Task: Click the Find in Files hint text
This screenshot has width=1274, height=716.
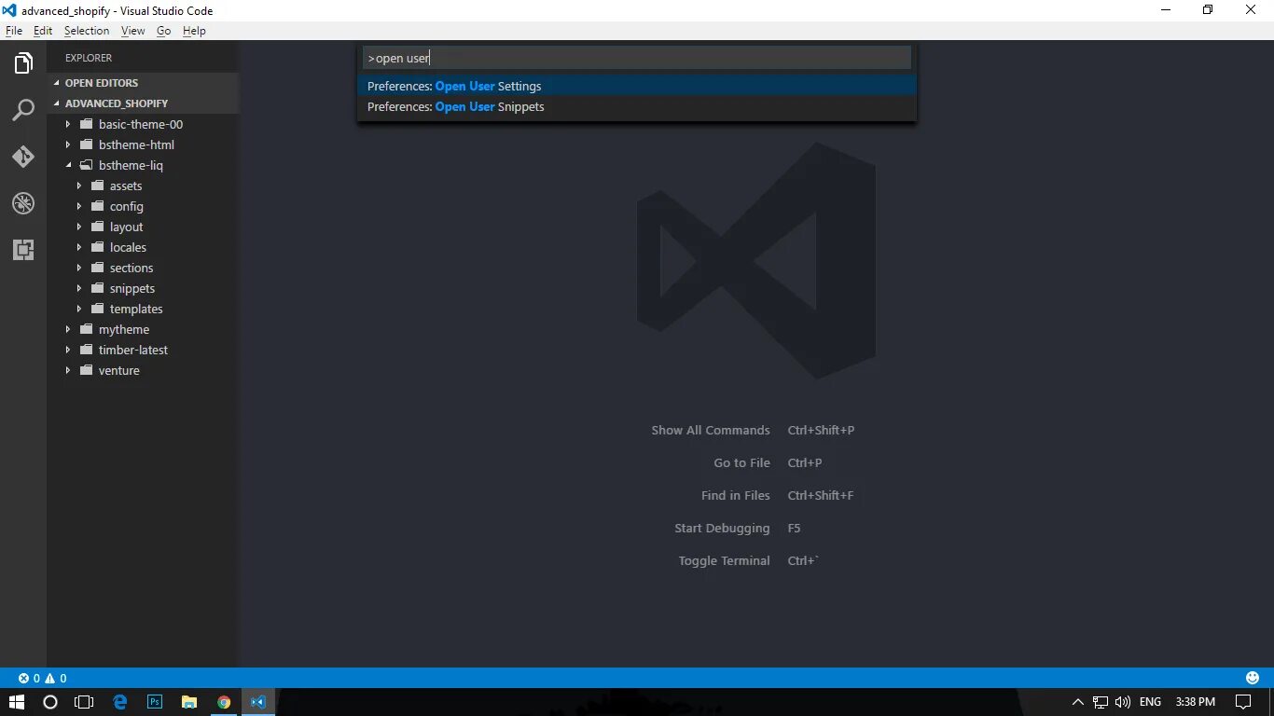Action: [x=736, y=495]
